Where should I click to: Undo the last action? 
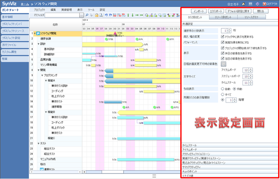click(x=106, y=15)
